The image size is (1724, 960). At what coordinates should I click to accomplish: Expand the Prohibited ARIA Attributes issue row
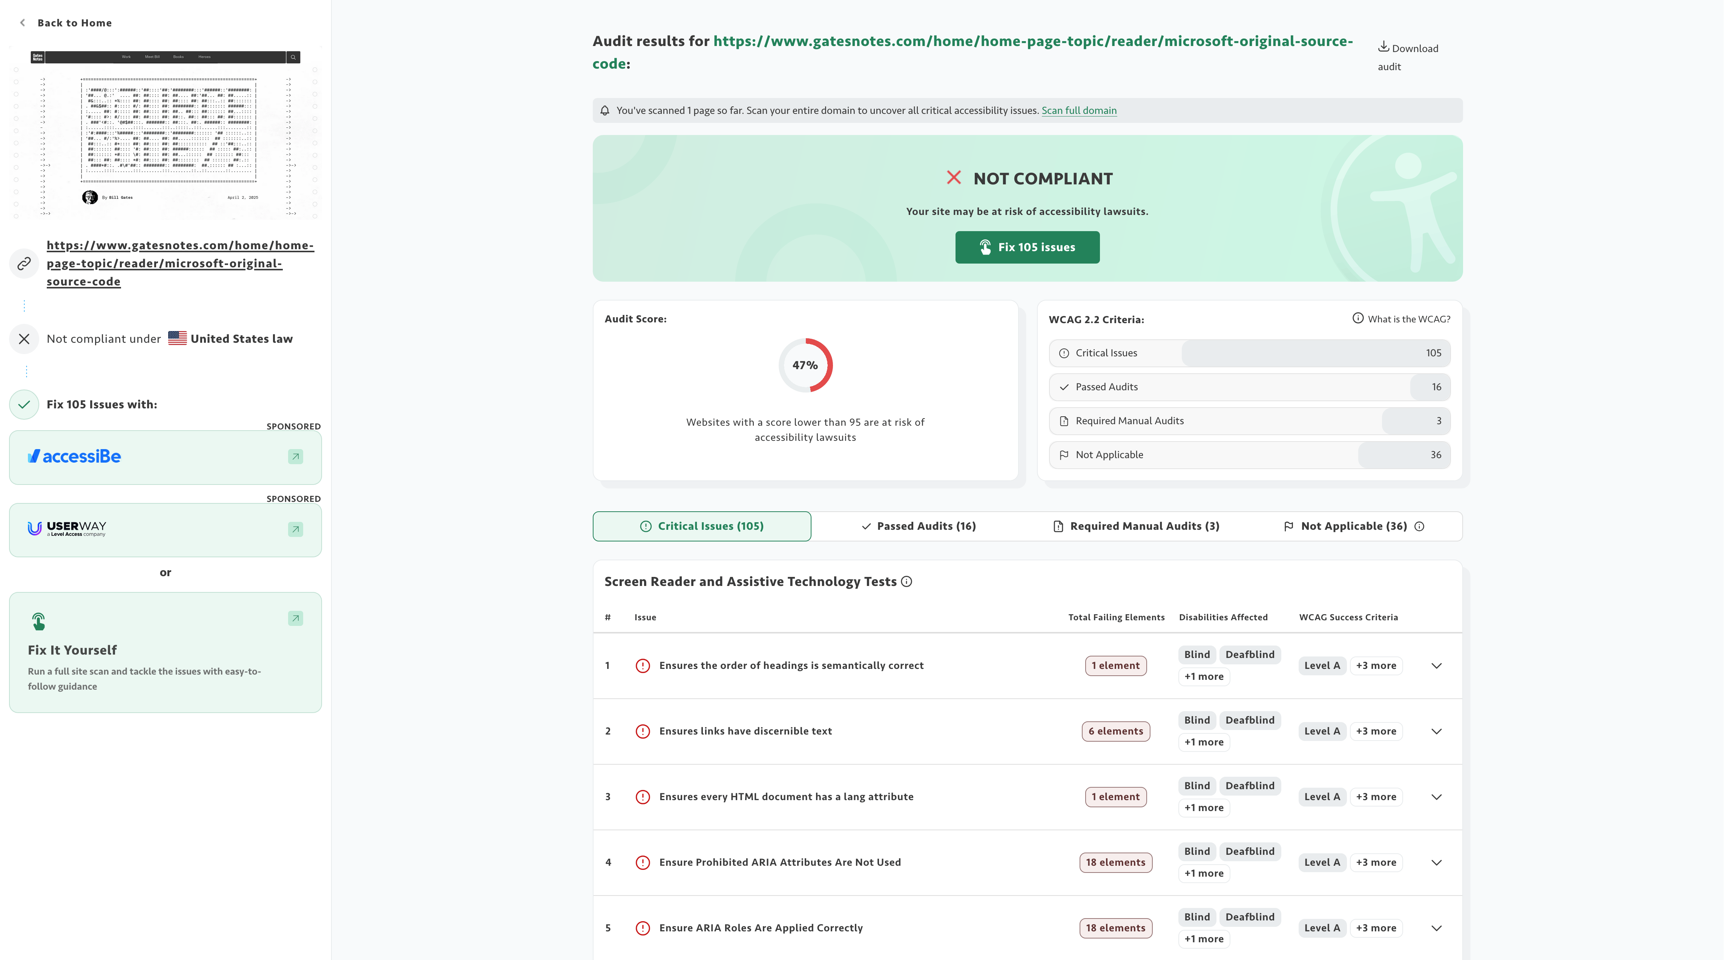[1436, 862]
